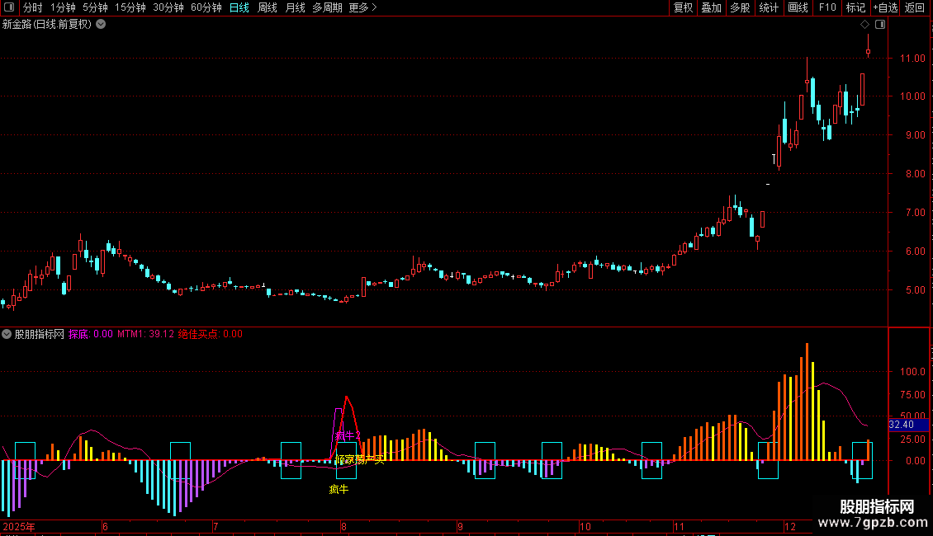Click the yellow 疯牛 label below histogram
The width and height of the screenshot is (933, 536).
pos(339,489)
